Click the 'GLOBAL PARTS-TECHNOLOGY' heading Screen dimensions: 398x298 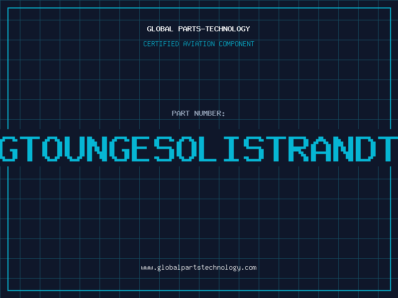pos(199,29)
